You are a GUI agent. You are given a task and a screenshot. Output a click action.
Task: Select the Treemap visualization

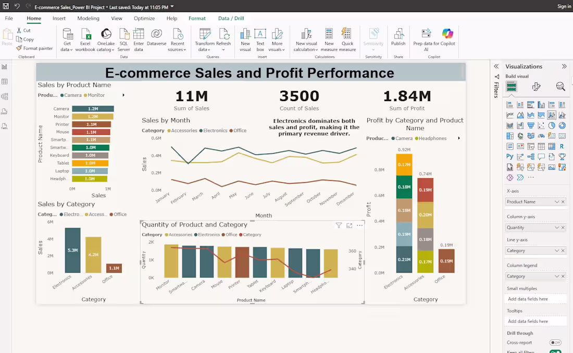click(x=510, y=136)
